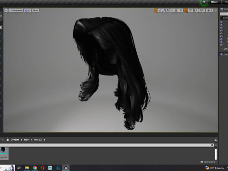Sort outliner by Label column header
The height and width of the screenshot is (171, 228).
[x=225, y=18]
